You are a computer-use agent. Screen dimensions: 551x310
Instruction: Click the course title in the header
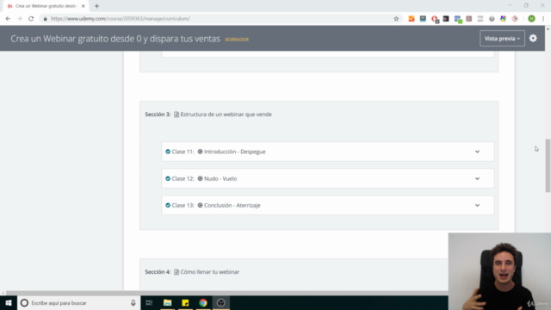tap(115, 39)
